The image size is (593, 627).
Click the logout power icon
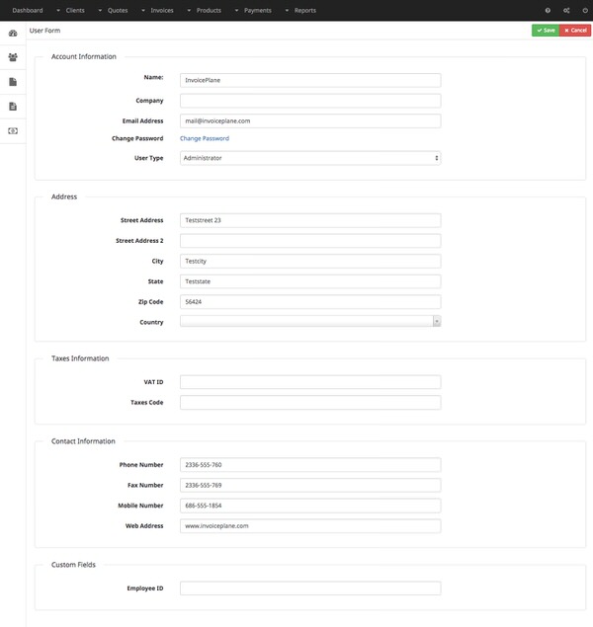[585, 11]
